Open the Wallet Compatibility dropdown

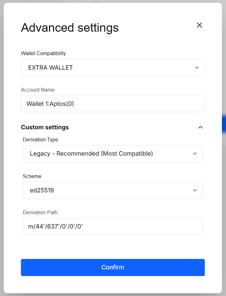(113, 68)
